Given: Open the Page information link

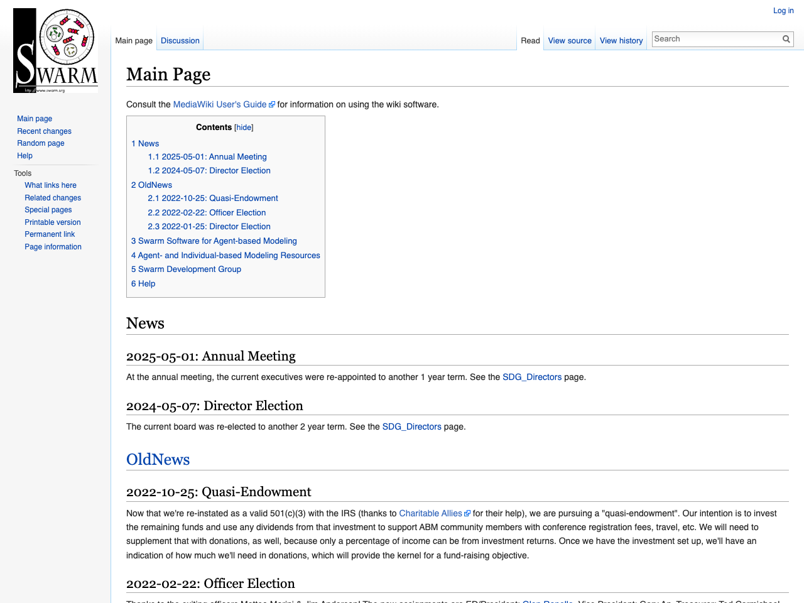Looking at the screenshot, I should coord(53,247).
